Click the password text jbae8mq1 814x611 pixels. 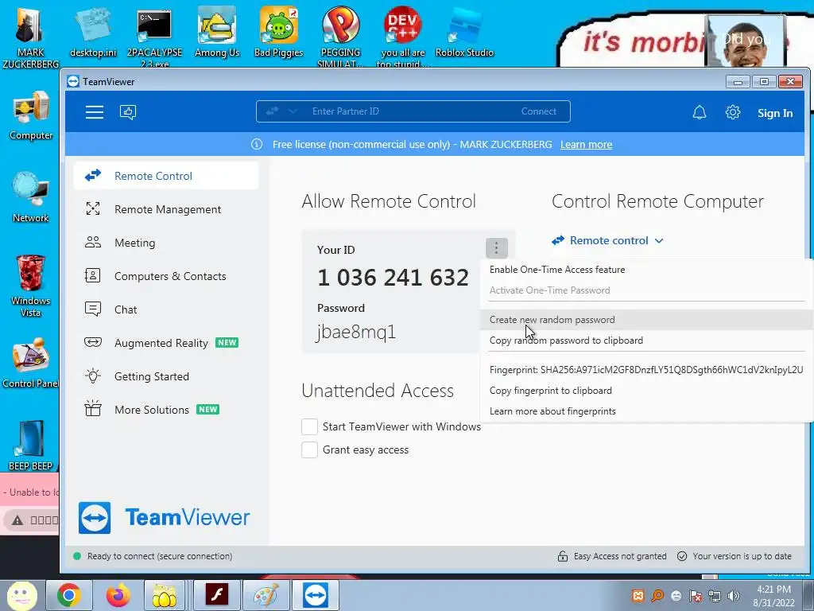(356, 332)
